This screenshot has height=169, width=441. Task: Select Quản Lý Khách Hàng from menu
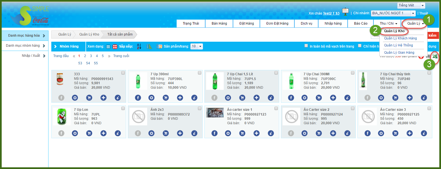coord(400,38)
